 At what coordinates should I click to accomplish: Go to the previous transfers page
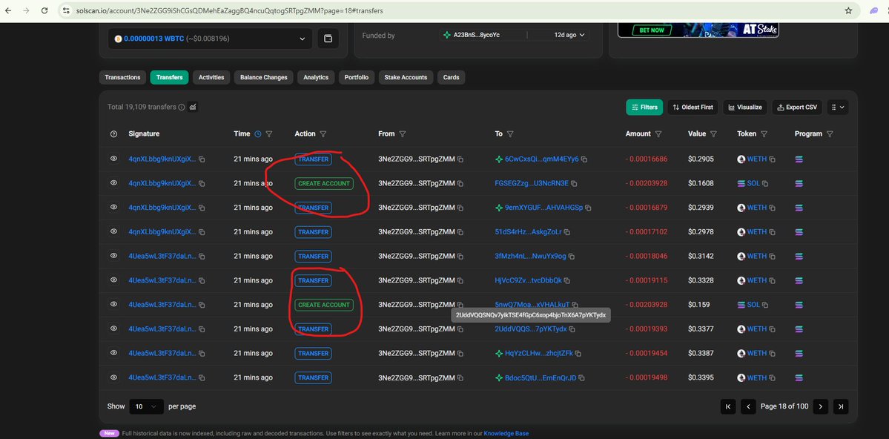point(748,406)
